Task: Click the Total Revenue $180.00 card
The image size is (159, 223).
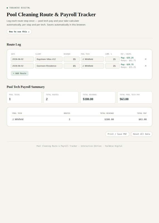Action: pyautogui.click(x=98, y=98)
